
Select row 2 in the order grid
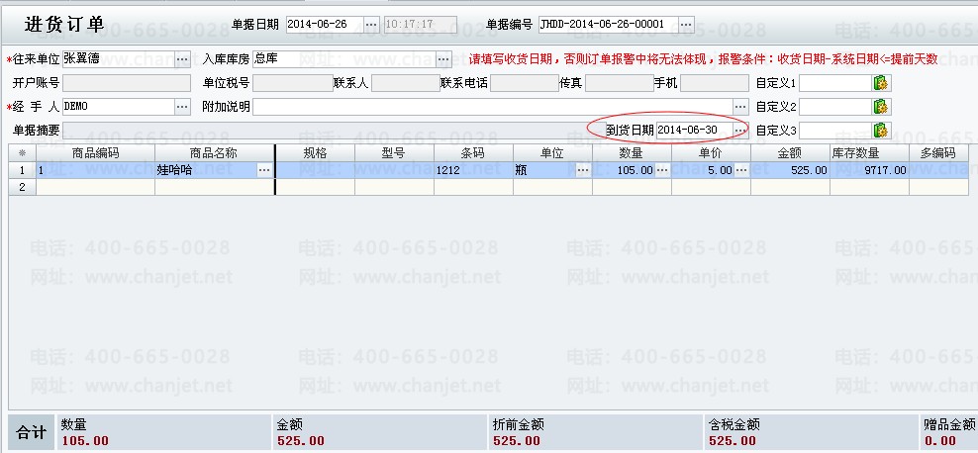[22, 187]
